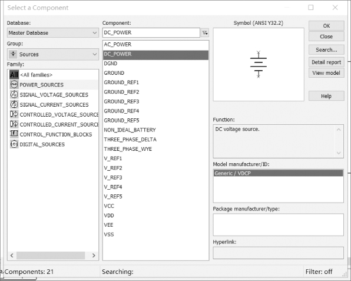Image resolution: width=351 pixels, height=281 pixels.
Task: Open the Master Database dropdown
Action: pos(53,33)
